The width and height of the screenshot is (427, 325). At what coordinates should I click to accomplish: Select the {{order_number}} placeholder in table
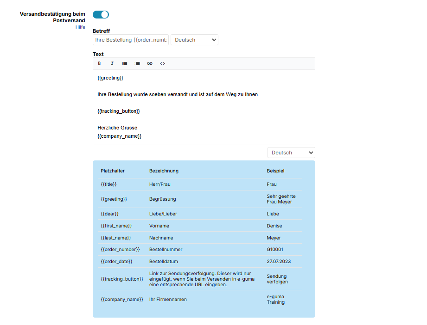coord(121,249)
